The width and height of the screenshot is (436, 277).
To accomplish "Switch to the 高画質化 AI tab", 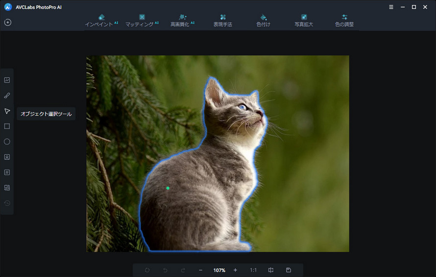I will point(182,21).
